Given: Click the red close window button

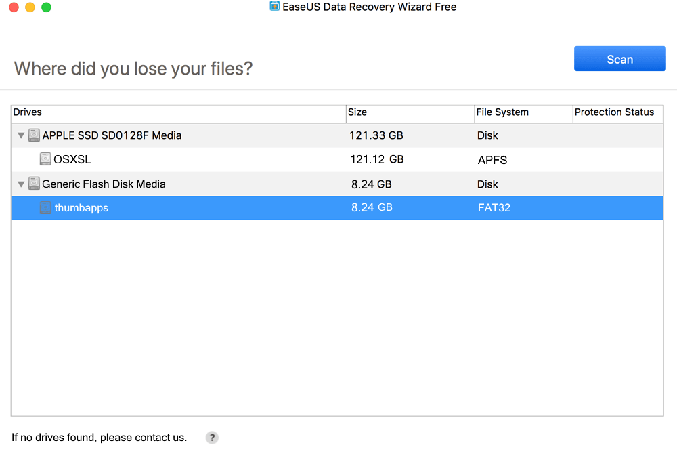Looking at the screenshot, I should pyautogui.click(x=14, y=7).
